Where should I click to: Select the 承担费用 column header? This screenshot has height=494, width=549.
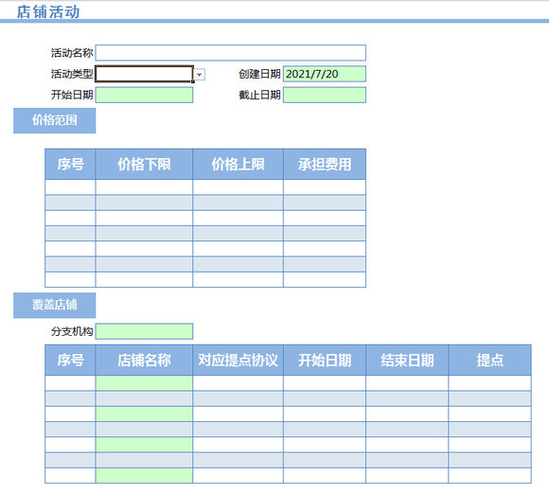coord(325,165)
